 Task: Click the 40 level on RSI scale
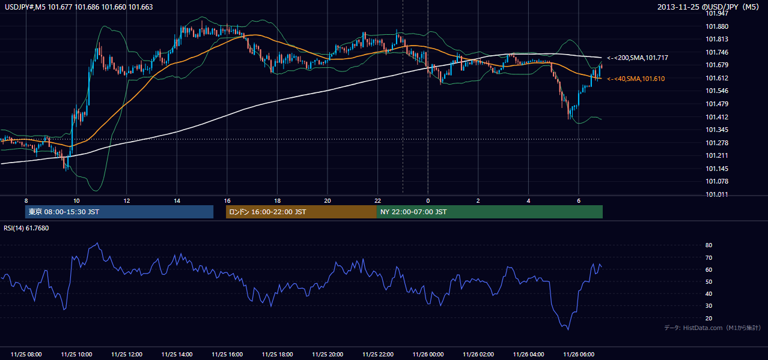709,293
